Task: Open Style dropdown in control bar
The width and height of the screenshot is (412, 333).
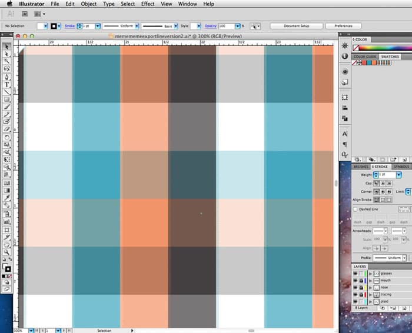Action: pos(199,26)
